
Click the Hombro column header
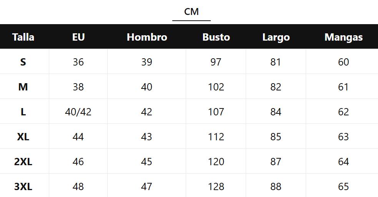(x=147, y=37)
